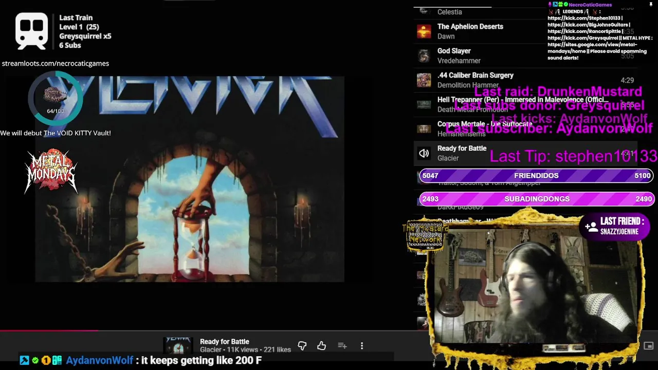
Task: Click the streamloots.com/necrocaticgames link
Action: point(56,63)
